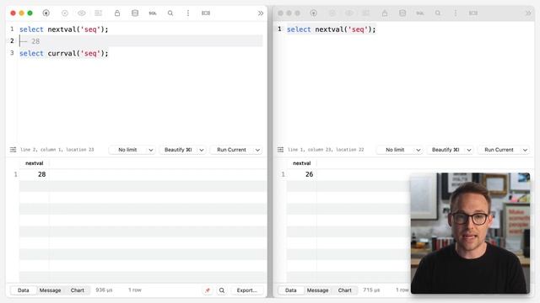This screenshot has height=303, width=540.
Task: Open SQL editor icon in left window toolbar
Action: click(x=153, y=13)
